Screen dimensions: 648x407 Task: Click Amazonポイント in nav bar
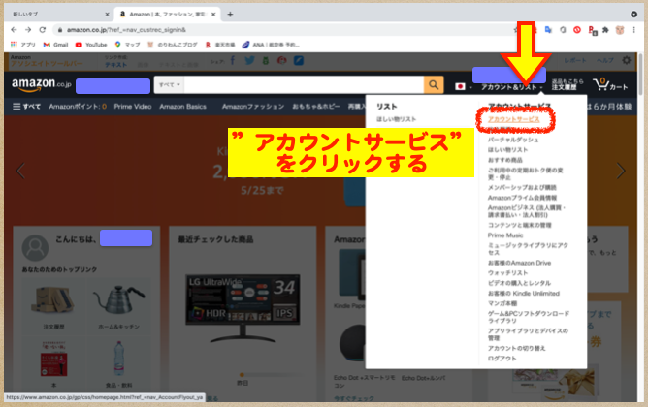click(x=78, y=106)
